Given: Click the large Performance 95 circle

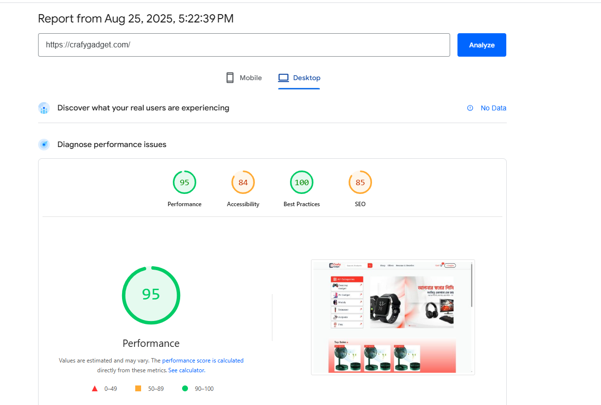Looking at the screenshot, I should pyautogui.click(x=151, y=295).
